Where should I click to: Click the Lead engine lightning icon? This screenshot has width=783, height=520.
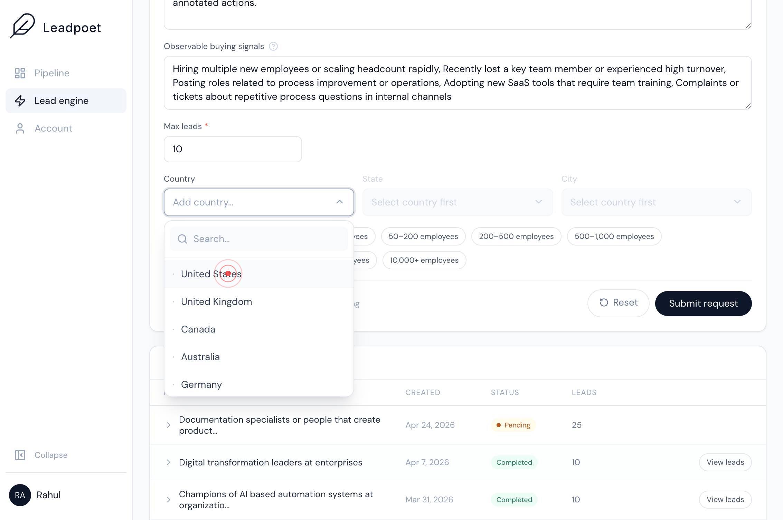click(x=20, y=101)
